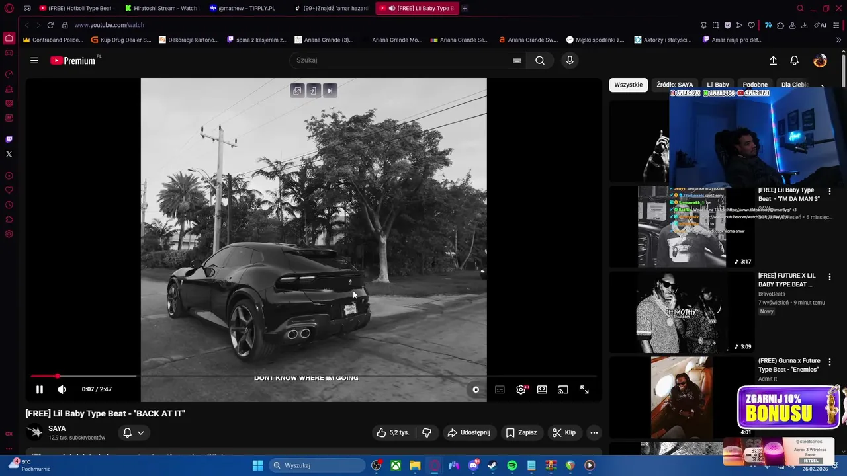Open the Contraband Police bookmark
Image resolution: width=847 pixels, height=476 pixels.
pyautogui.click(x=53, y=40)
